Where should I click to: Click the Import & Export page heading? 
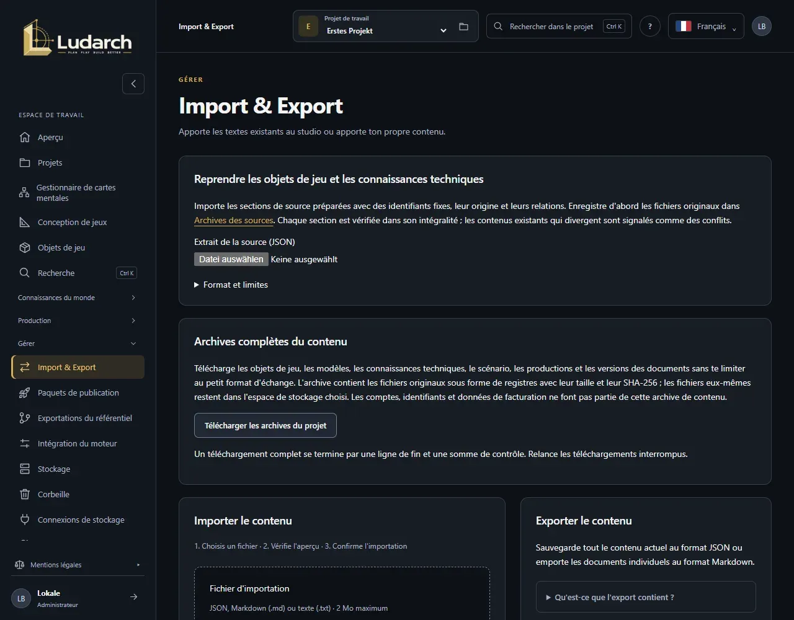(x=261, y=106)
